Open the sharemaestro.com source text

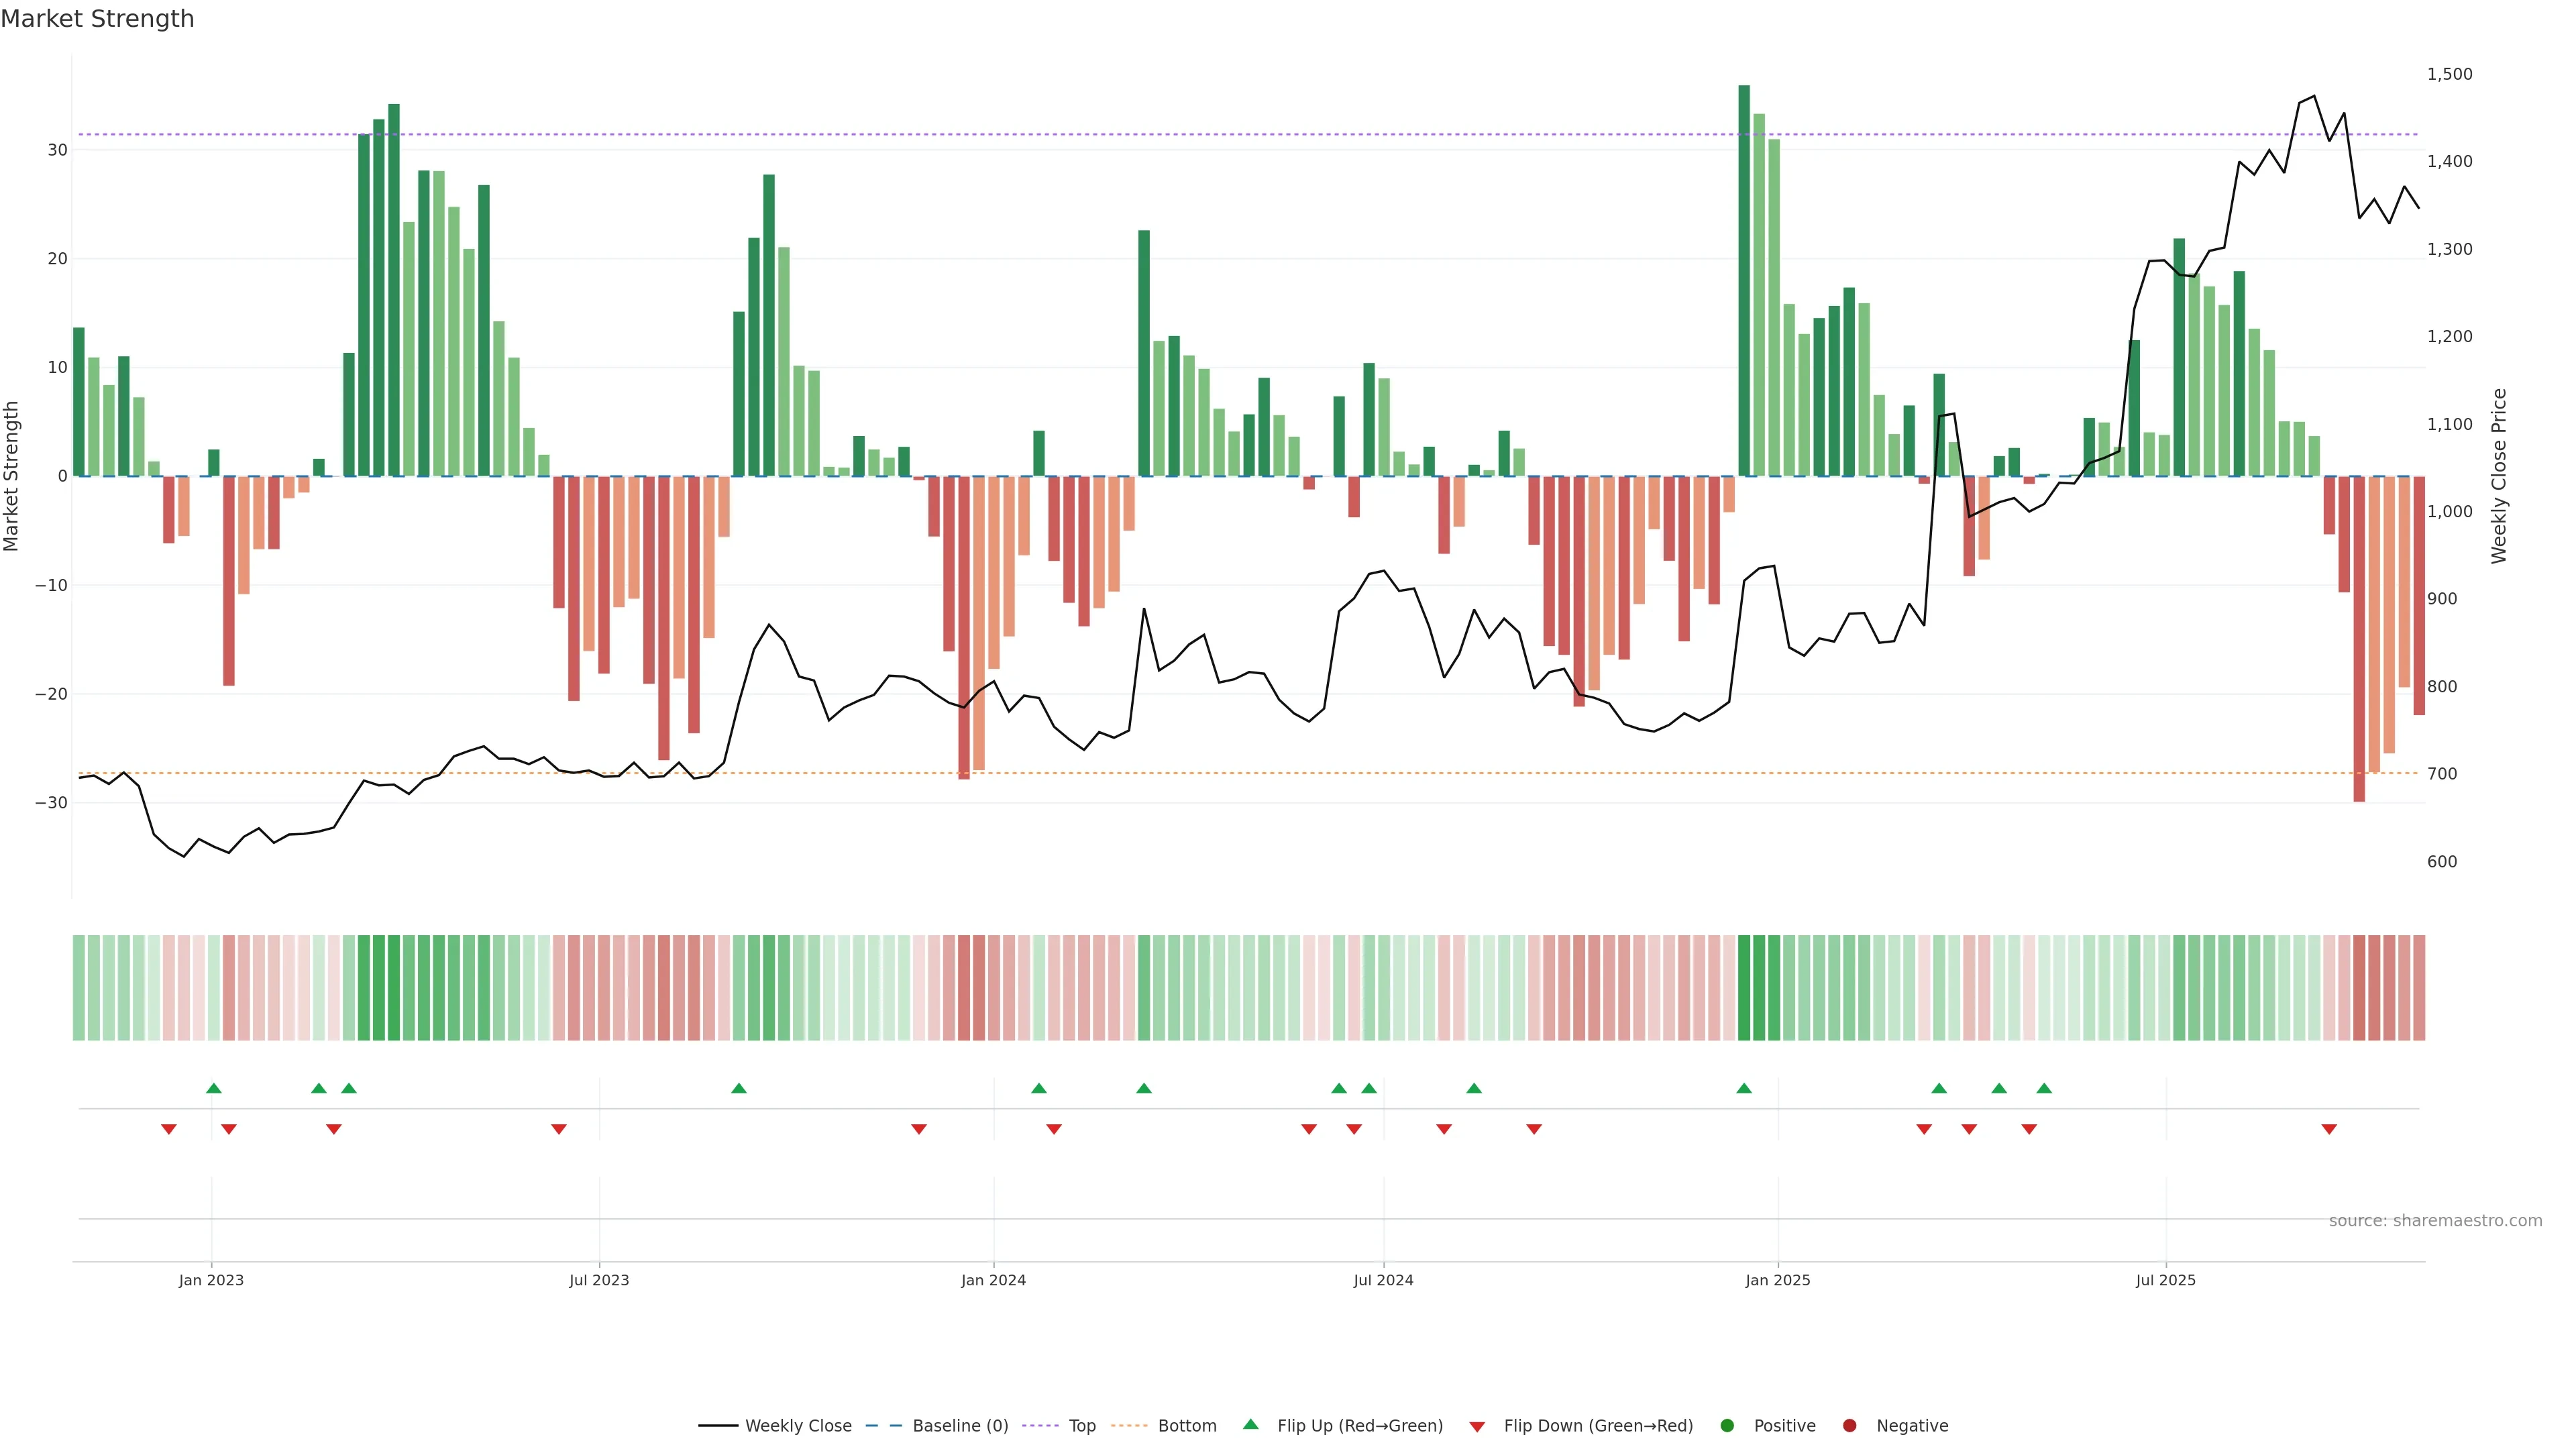2435,1221
